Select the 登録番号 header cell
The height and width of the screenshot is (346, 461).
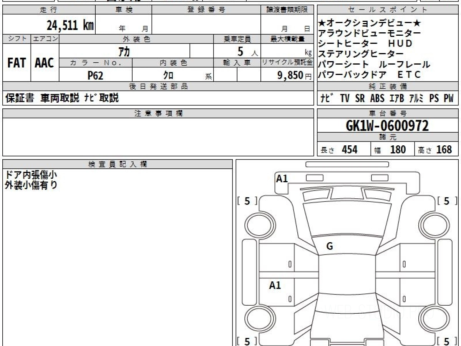206,10
